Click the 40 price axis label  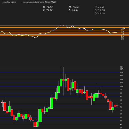pyautogui.click(x=121, y=128)
